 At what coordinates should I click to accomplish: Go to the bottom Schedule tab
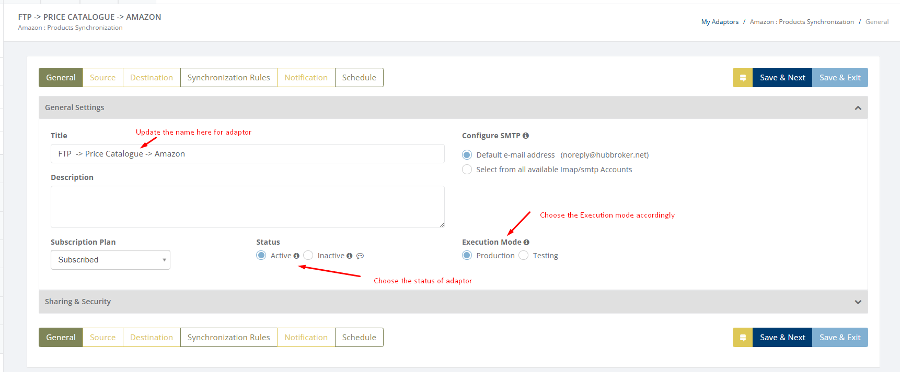[359, 338]
